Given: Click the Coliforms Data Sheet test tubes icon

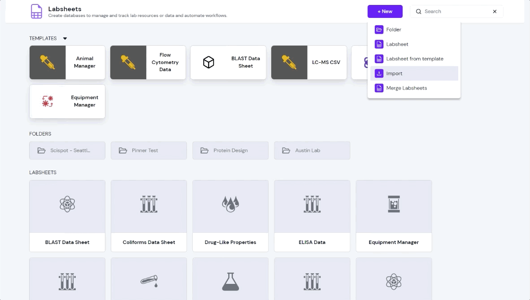Looking at the screenshot, I should tap(149, 204).
